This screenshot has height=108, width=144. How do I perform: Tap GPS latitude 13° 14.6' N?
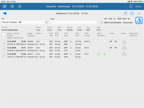(x=110, y=19)
